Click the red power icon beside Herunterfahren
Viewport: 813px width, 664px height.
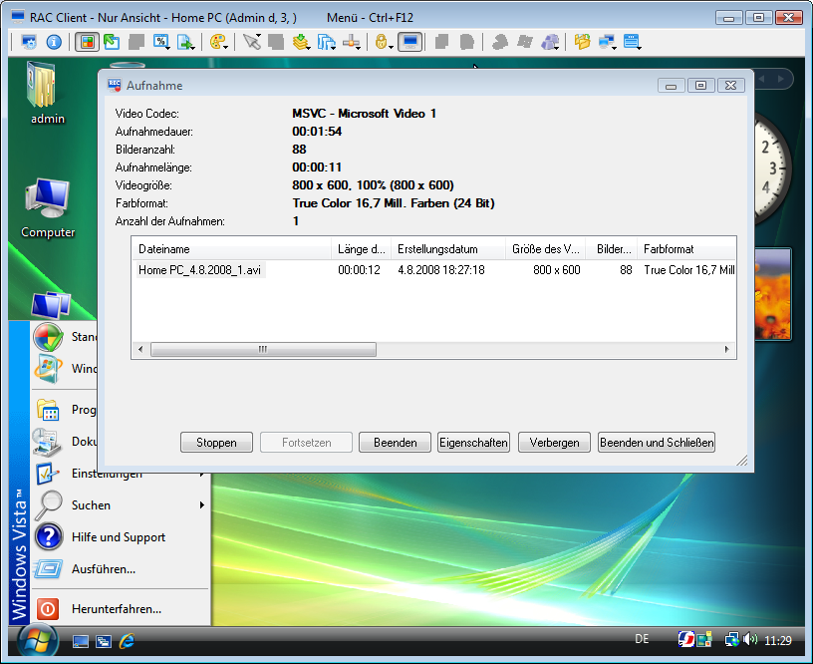coord(47,609)
